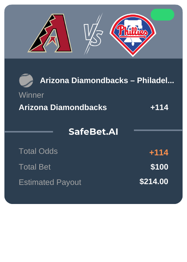Open the Arizona Diamondbacks – Philadel... match title
The width and height of the screenshot is (187, 262).
tap(107, 80)
